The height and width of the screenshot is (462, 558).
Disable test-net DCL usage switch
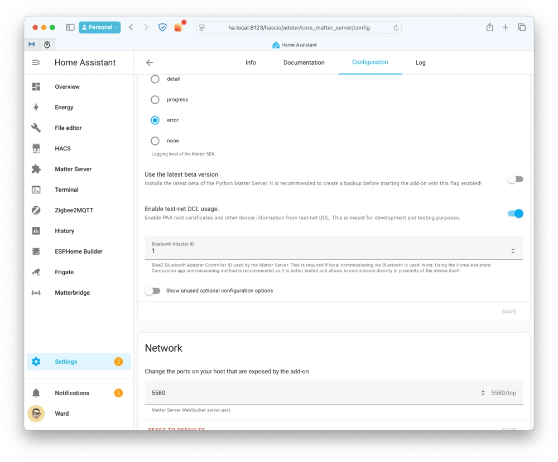515,213
